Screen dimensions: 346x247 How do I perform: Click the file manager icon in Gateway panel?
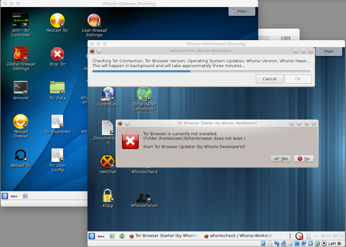coord(25,196)
